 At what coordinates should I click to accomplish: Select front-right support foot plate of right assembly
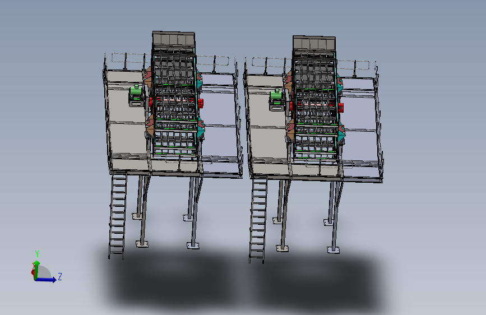coord(333,249)
